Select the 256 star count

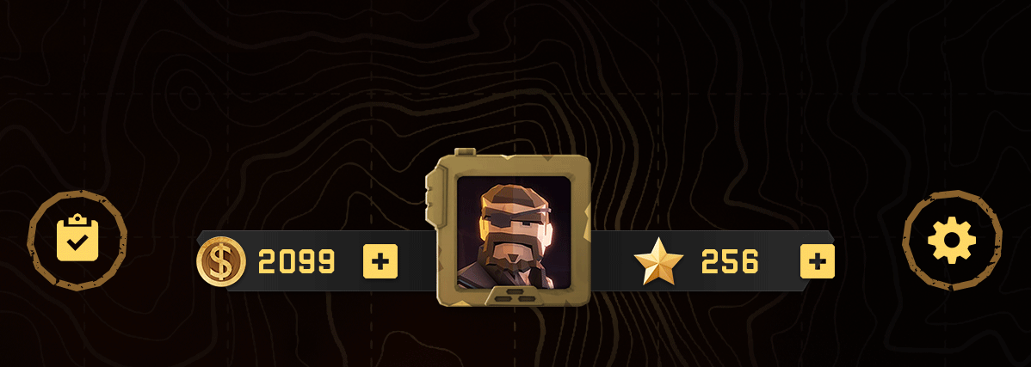[730, 262]
